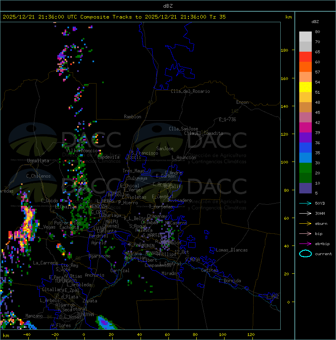Click the Potrerillos label
Viewport: 336px width, 340px height.
(67, 223)
